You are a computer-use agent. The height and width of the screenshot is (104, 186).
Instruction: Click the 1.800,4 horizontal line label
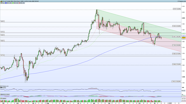[x=2, y=41]
